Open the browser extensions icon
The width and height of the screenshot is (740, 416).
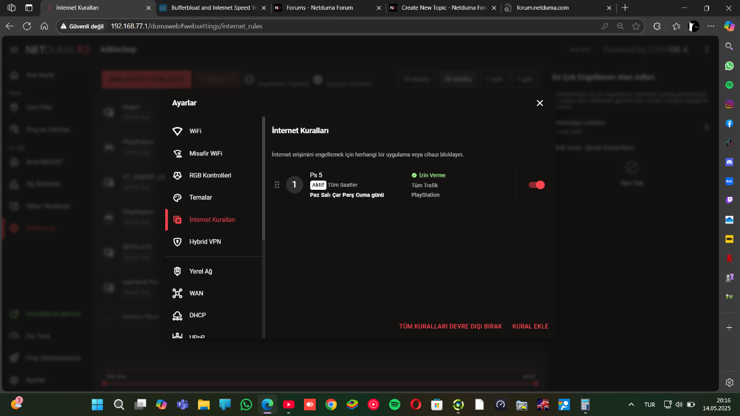[x=657, y=27]
